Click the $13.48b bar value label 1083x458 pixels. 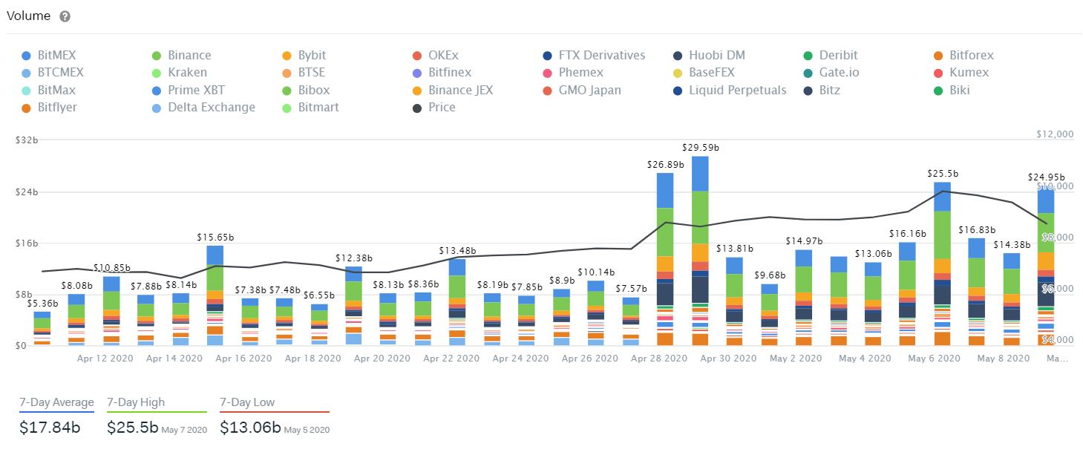click(457, 251)
